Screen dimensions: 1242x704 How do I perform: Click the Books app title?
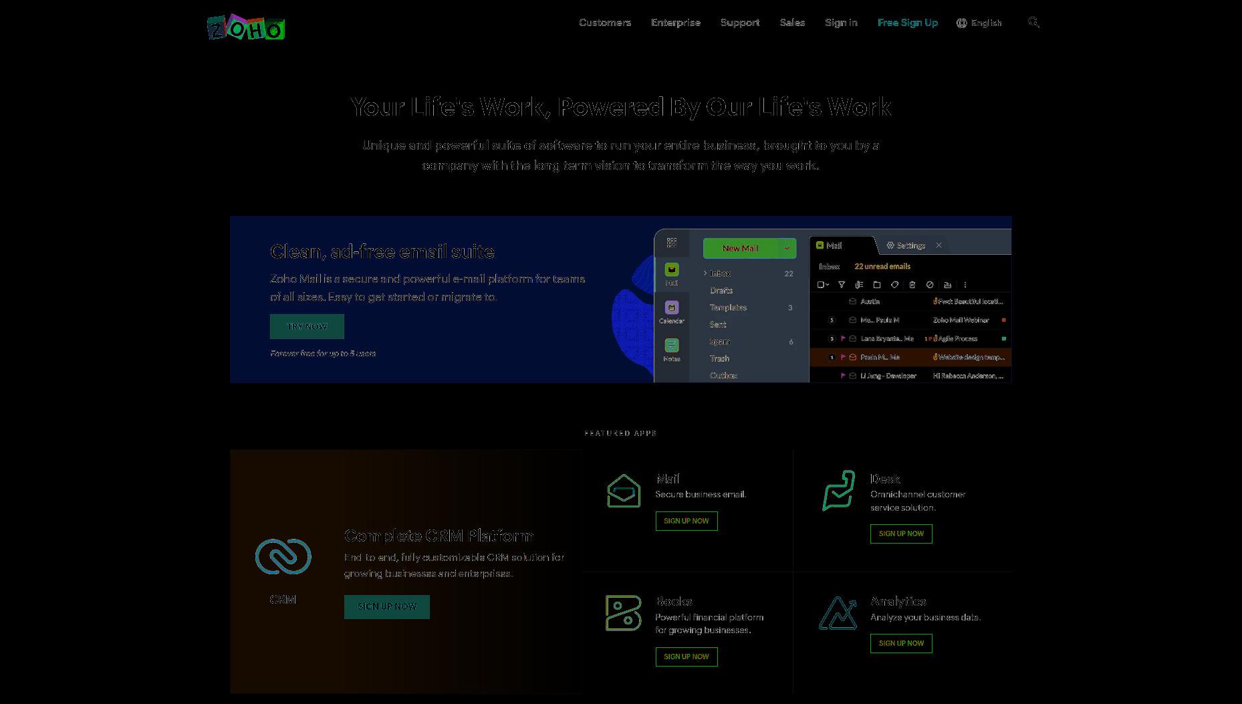[x=674, y=601]
